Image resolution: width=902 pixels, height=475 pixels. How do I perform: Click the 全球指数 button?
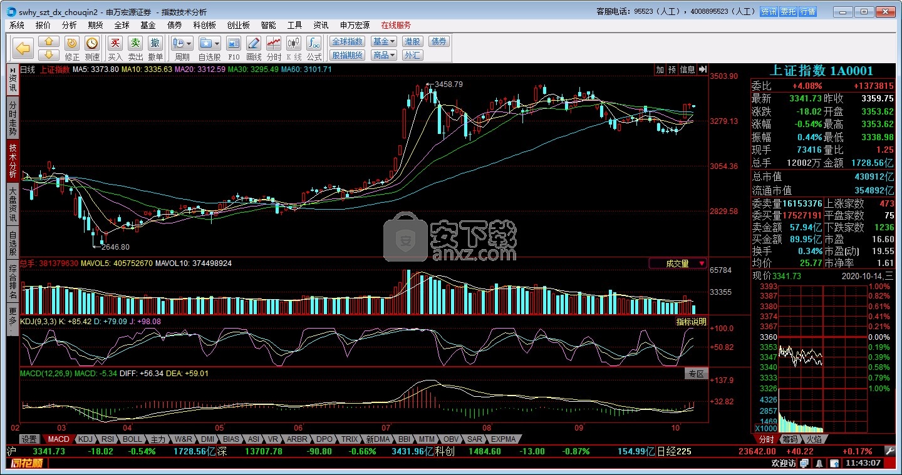pos(347,41)
